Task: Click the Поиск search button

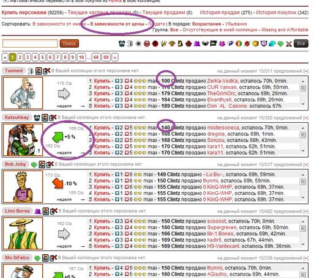Action: 69,43
